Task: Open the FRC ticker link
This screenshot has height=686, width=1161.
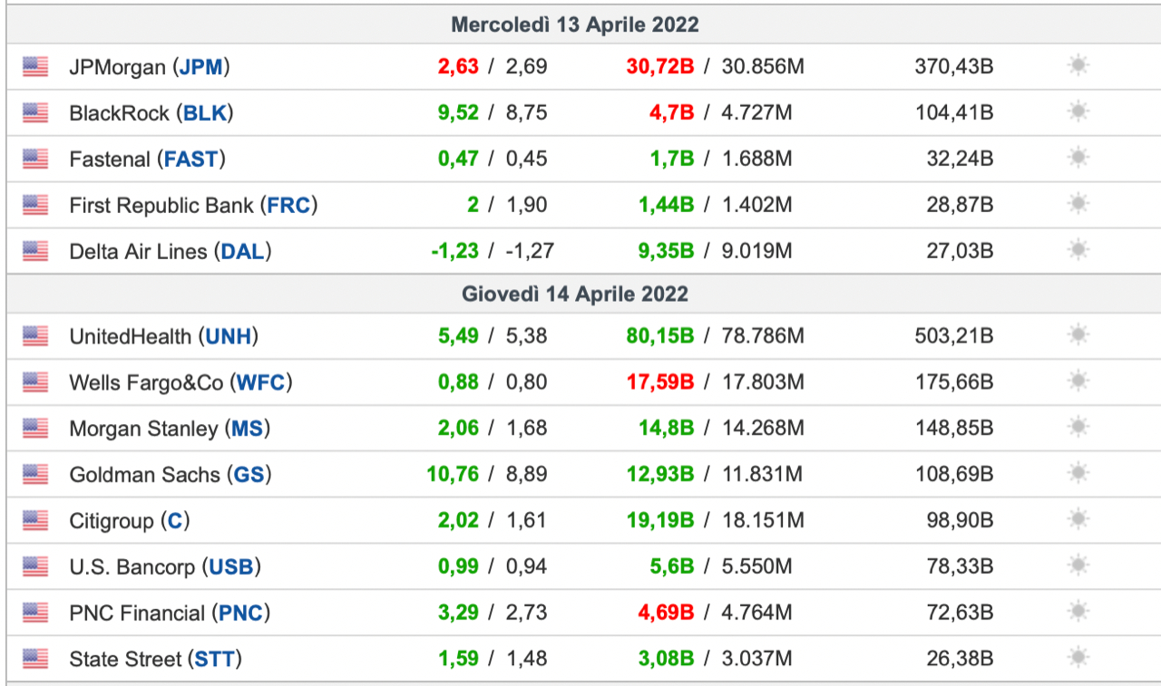Action: 288,206
